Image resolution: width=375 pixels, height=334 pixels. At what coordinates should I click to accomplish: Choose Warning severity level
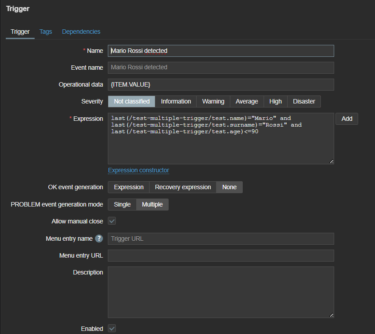coord(213,101)
